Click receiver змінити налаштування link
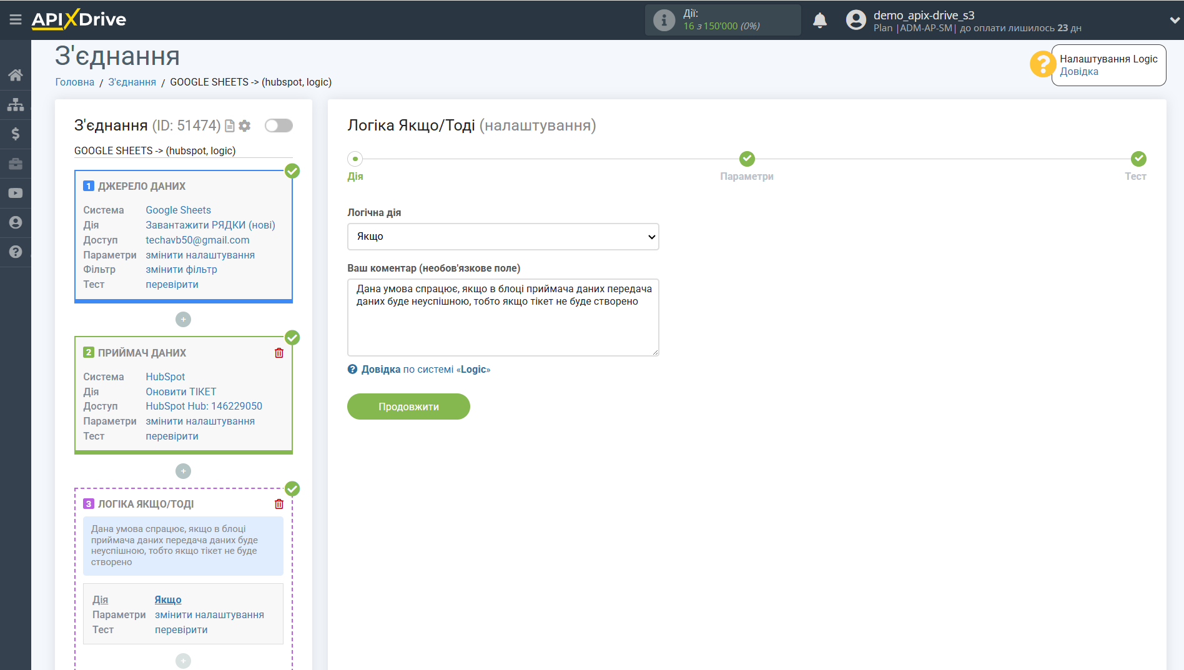This screenshot has height=670, width=1184. pos(200,421)
